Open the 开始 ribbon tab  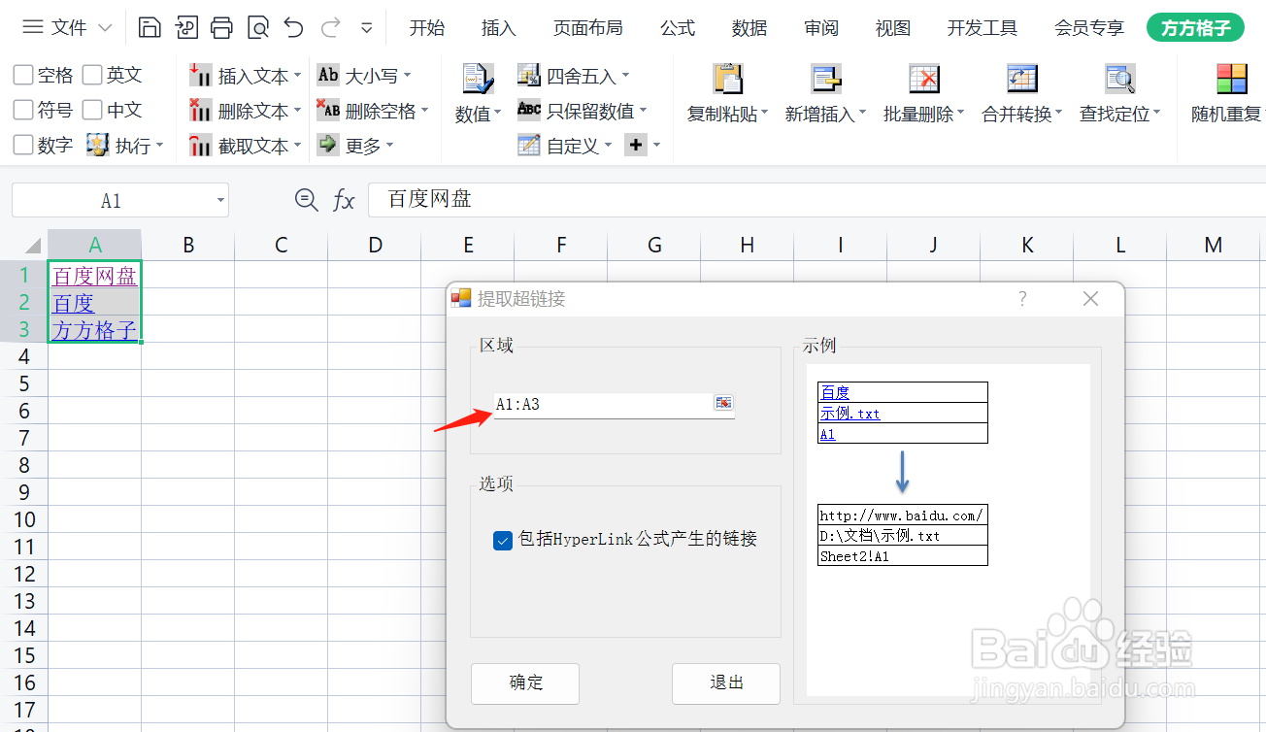pyautogui.click(x=427, y=28)
